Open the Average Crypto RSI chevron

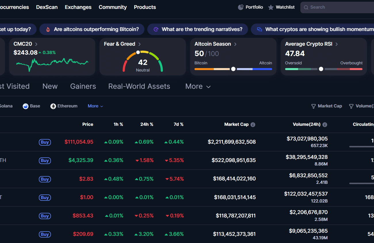click(337, 44)
